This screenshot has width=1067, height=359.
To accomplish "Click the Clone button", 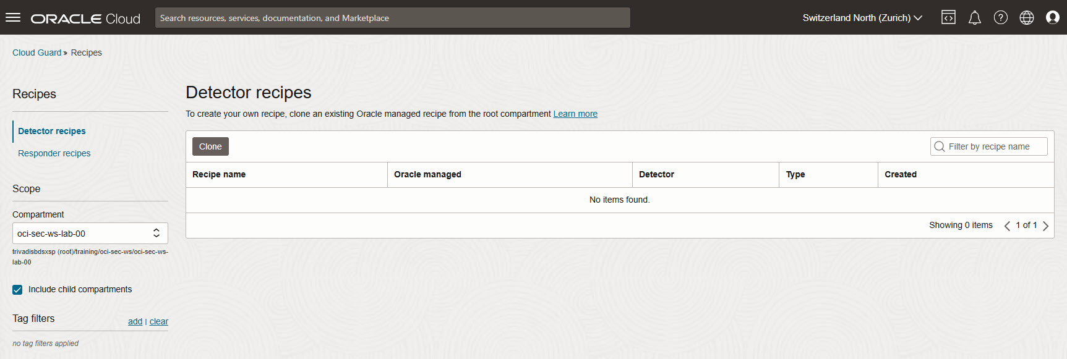I will pyautogui.click(x=210, y=146).
